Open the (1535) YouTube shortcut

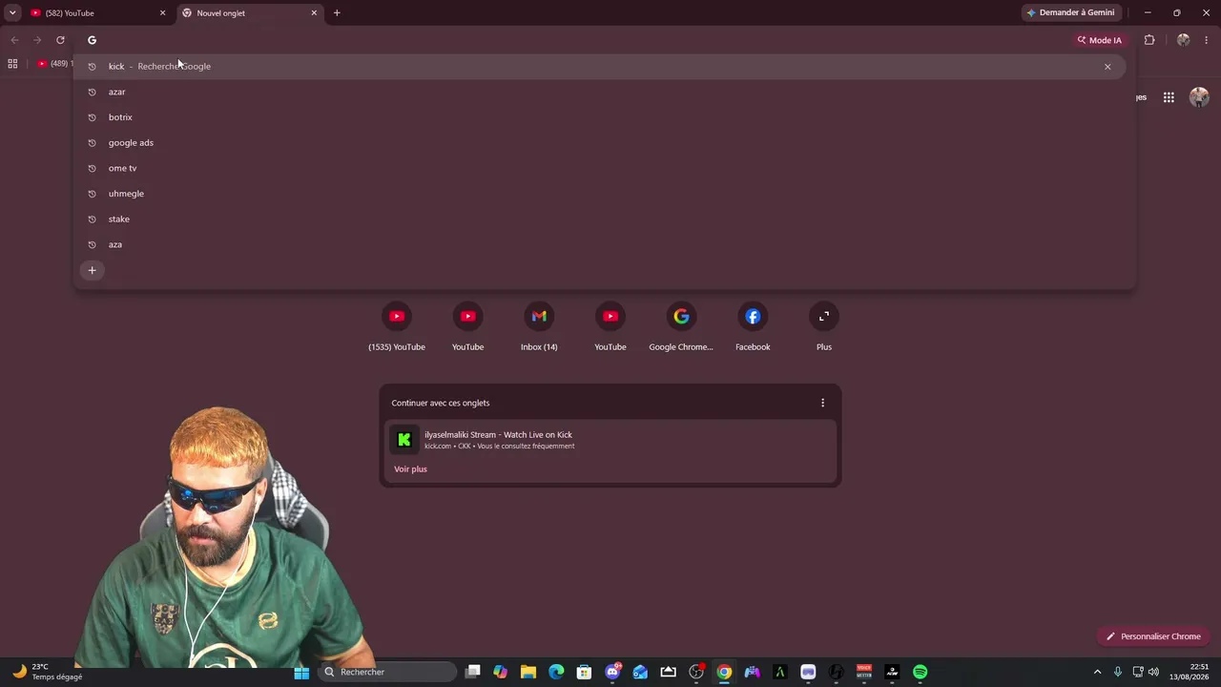coord(397,326)
